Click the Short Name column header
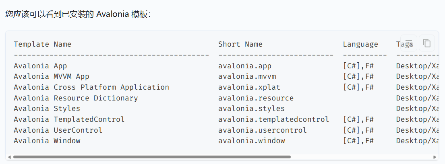 tap(240, 44)
